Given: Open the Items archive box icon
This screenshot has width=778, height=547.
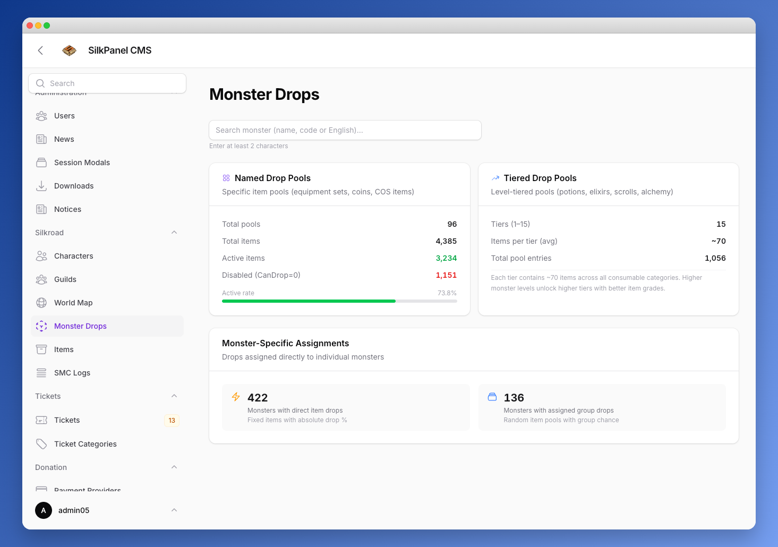Looking at the screenshot, I should [x=41, y=349].
